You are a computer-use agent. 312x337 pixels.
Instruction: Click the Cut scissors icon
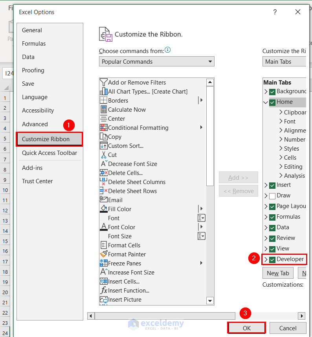(104, 155)
